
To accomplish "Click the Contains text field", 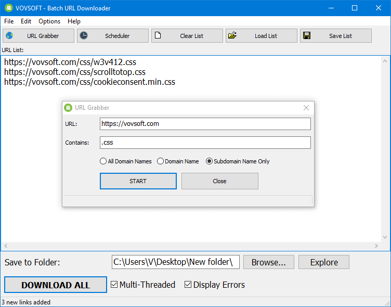I will [205, 143].
